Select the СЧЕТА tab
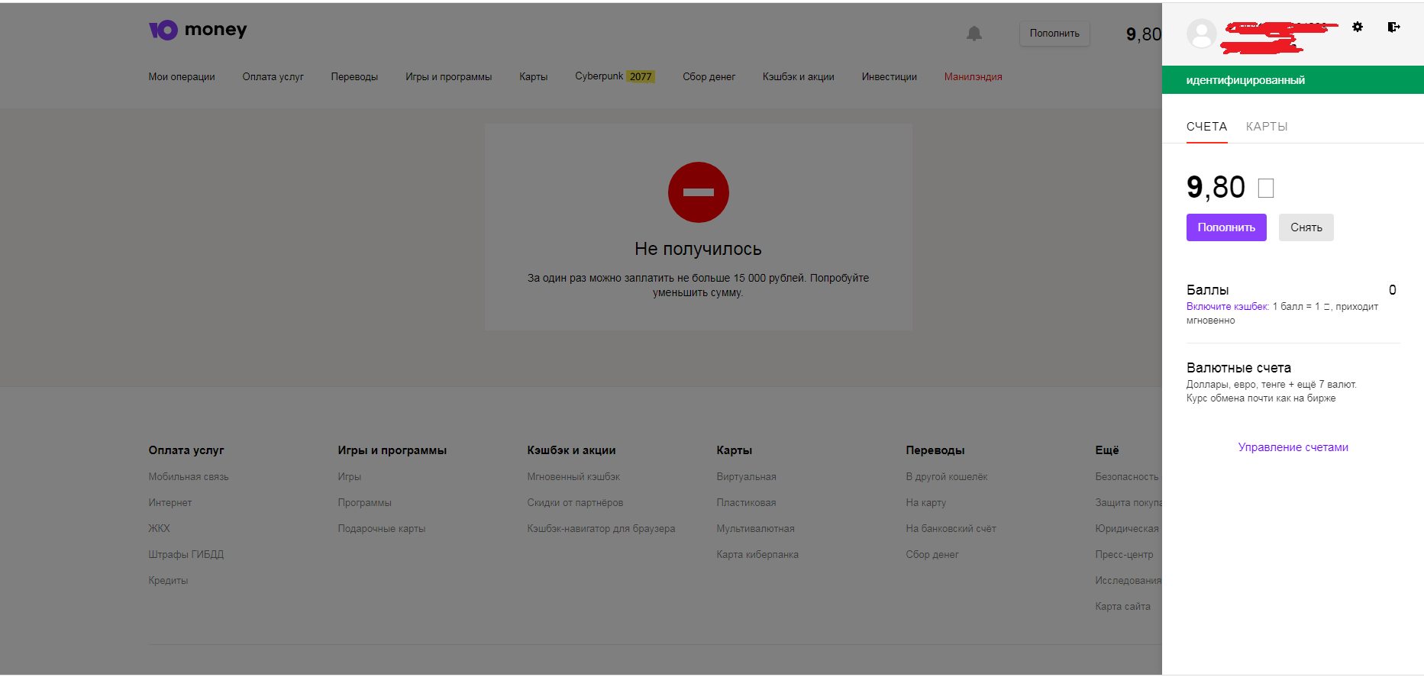1424x677 pixels. (x=1206, y=127)
